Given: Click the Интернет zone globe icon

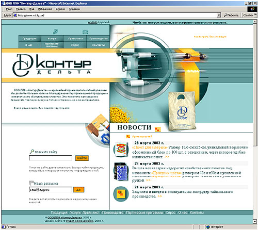Looking at the screenshot, I should (x=208, y=227).
